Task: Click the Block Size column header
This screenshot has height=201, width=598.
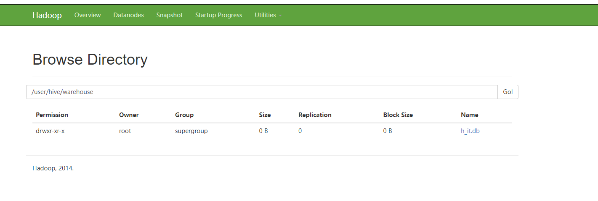Action: click(398, 115)
